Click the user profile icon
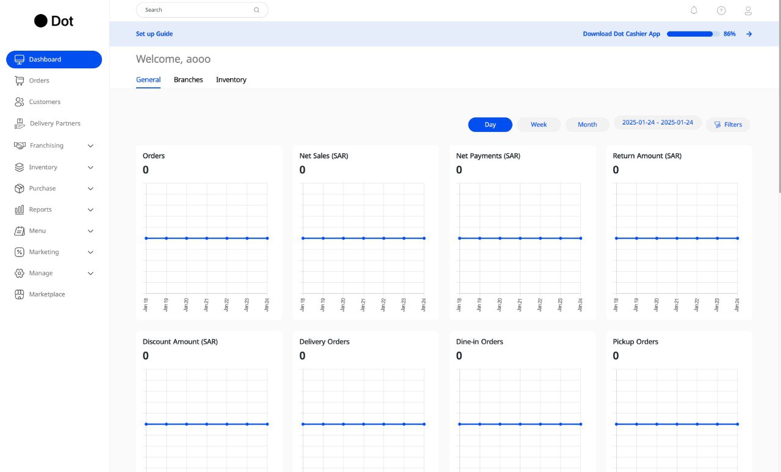 [x=748, y=10]
